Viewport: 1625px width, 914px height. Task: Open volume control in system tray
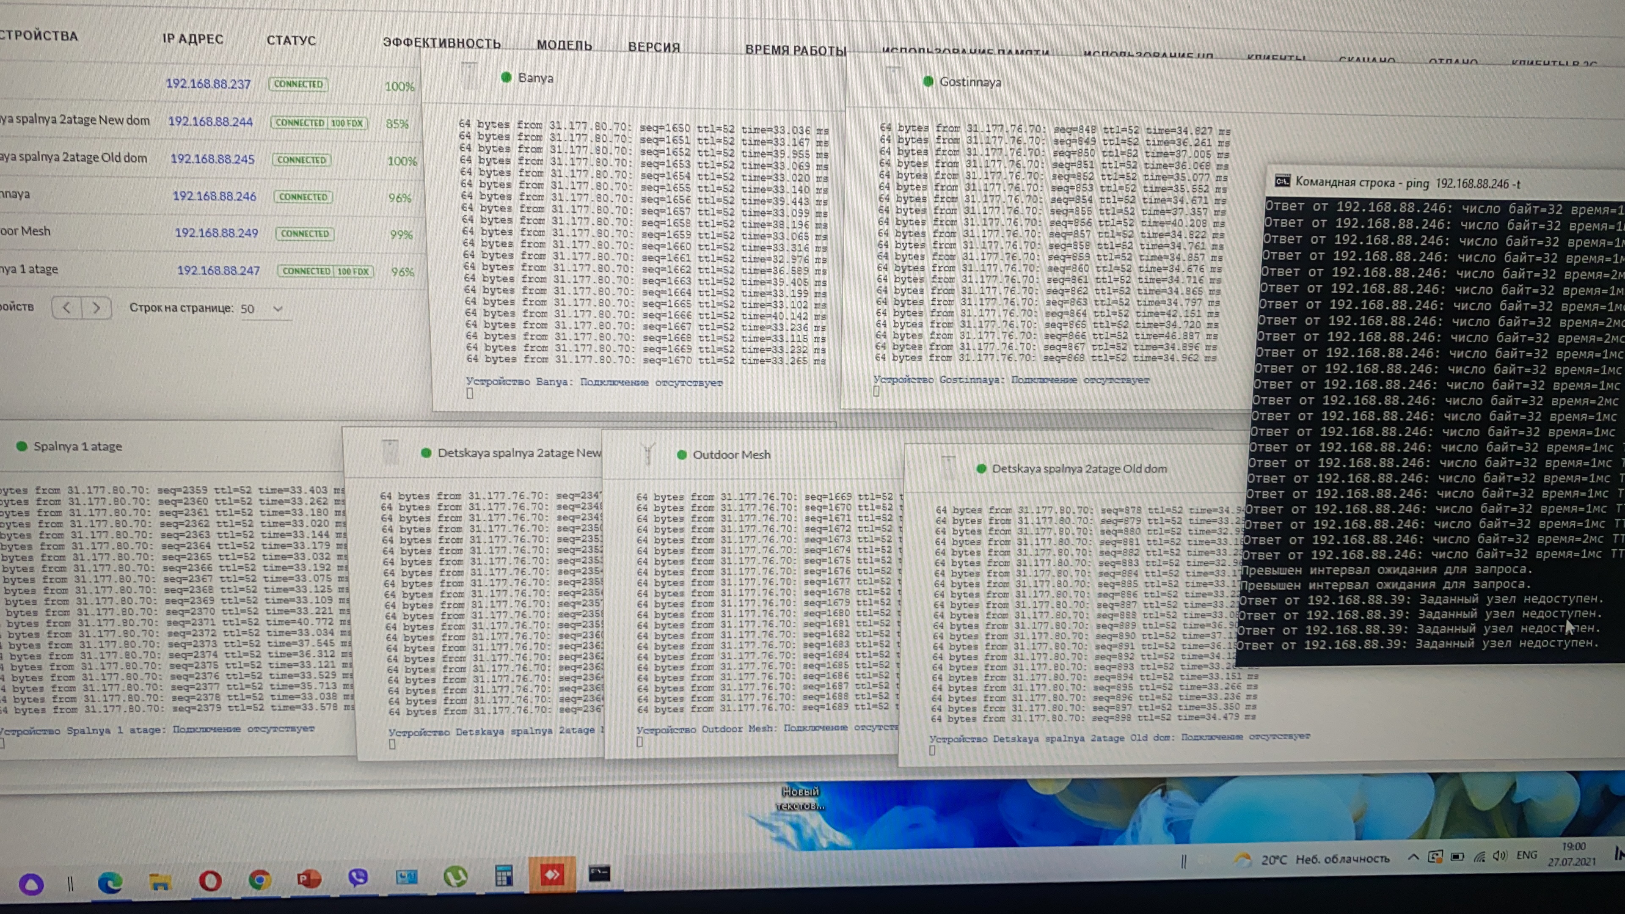click(x=1500, y=855)
